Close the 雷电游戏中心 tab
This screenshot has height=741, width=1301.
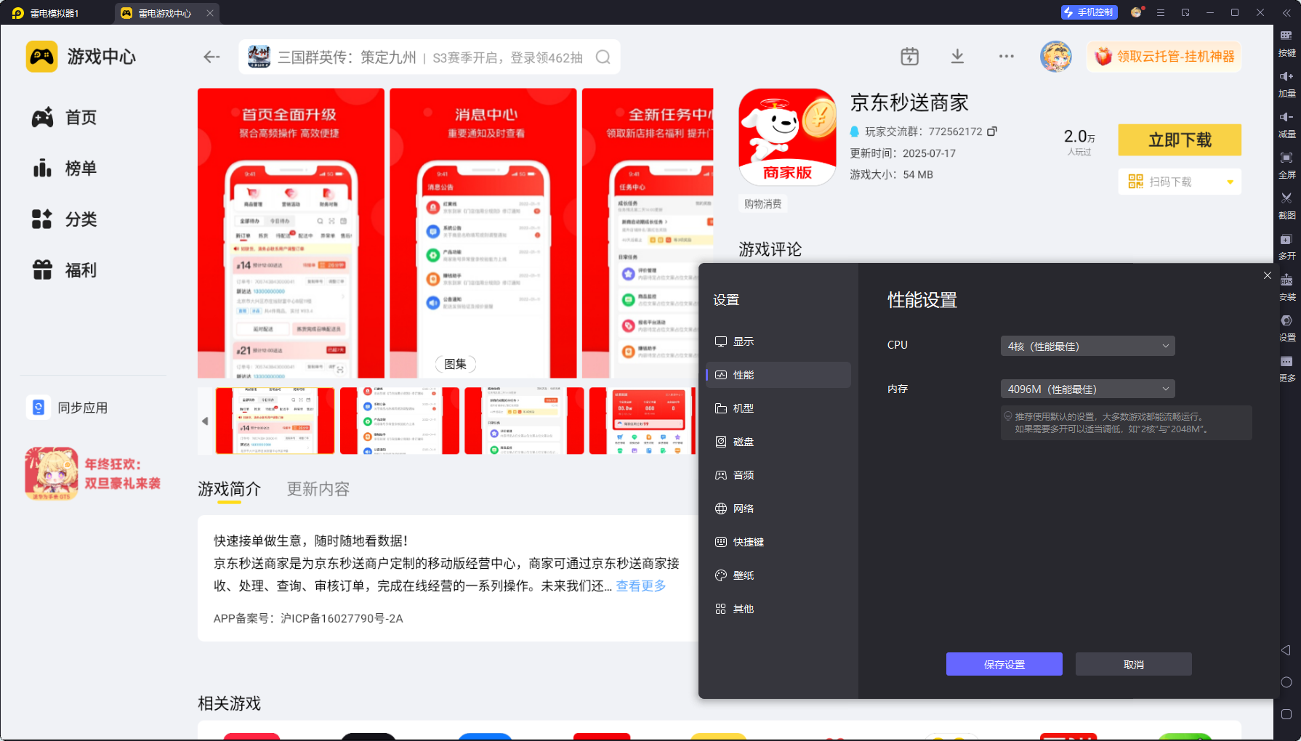[210, 13]
